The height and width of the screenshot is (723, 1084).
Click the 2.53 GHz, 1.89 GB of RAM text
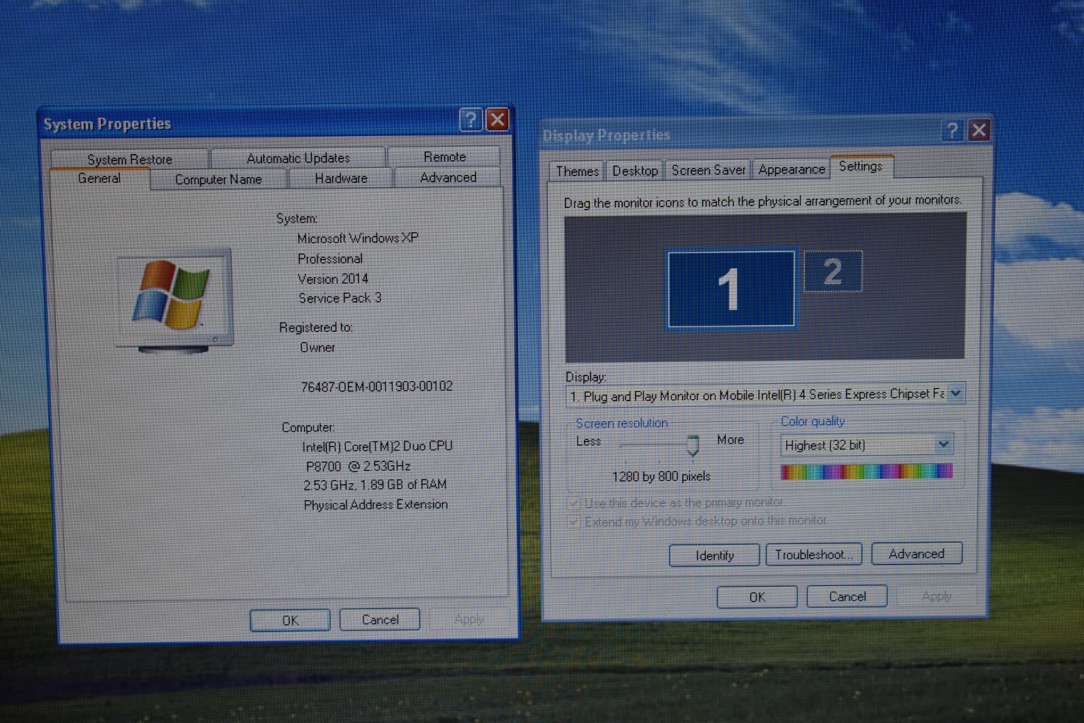point(375,484)
